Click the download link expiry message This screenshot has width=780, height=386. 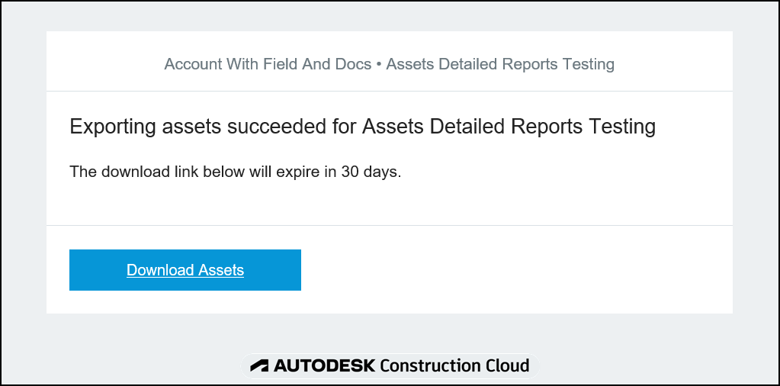click(x=235, y=172)
